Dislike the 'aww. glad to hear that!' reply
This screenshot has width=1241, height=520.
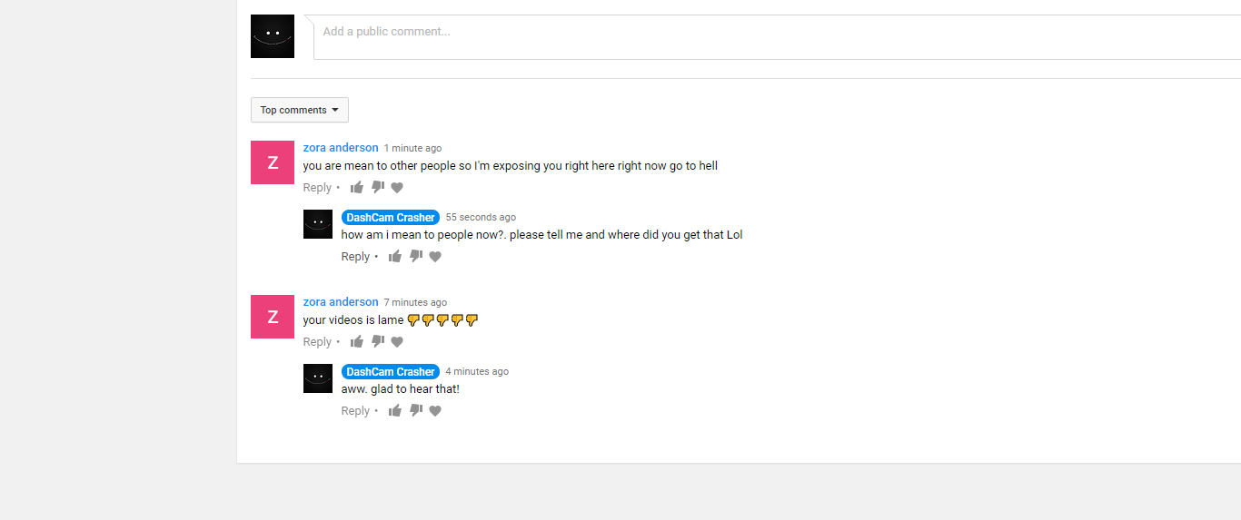pos(416,411)
